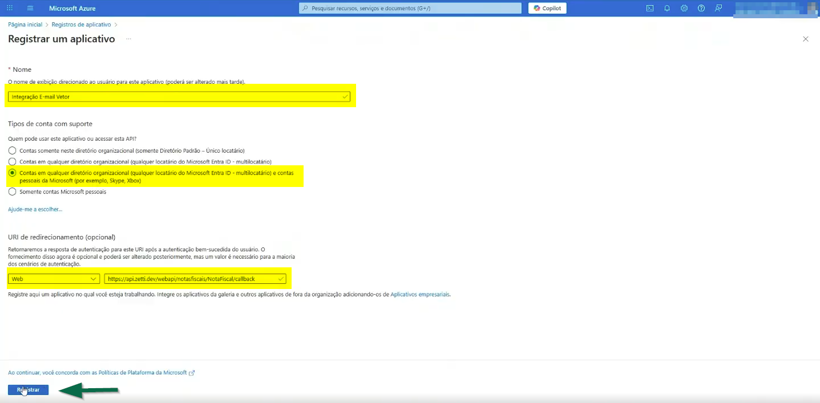820x403 pixels.
Task: Click the Registrar button
Action: point(28,390)
